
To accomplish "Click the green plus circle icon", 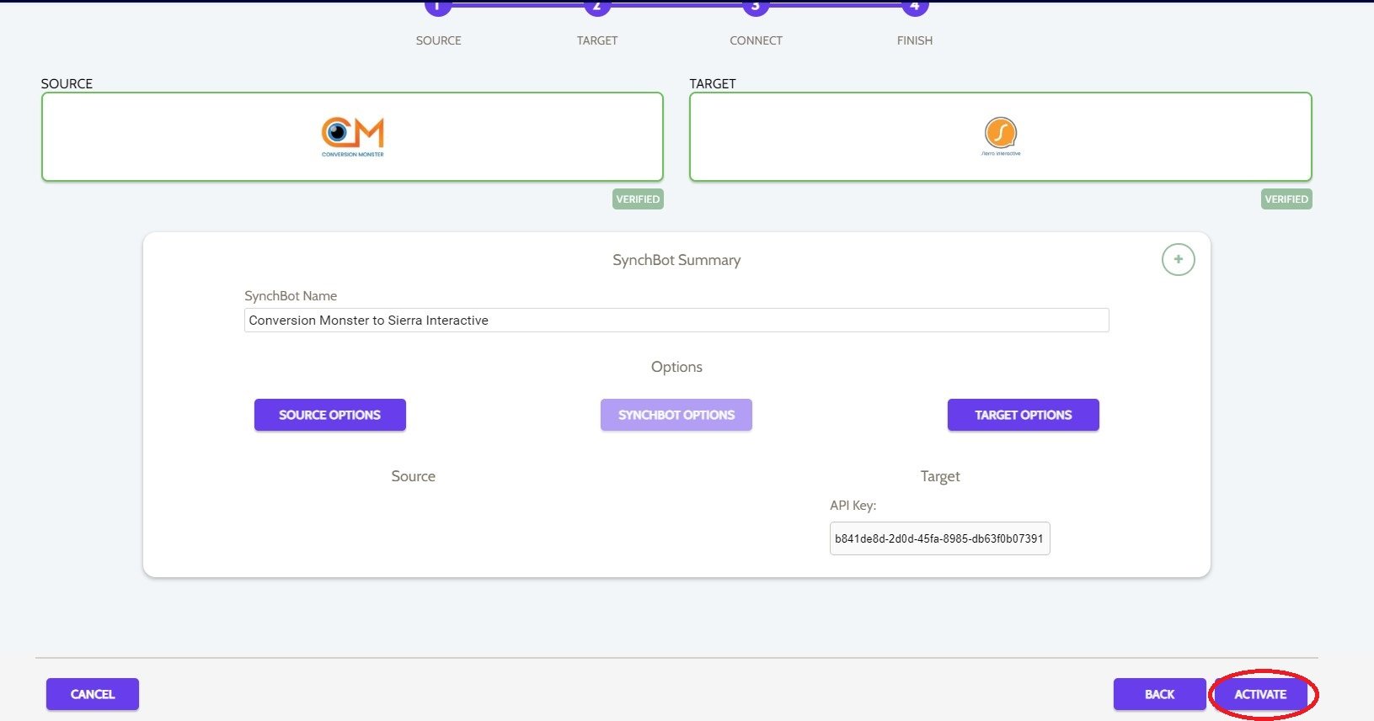I will point(1178,260).
